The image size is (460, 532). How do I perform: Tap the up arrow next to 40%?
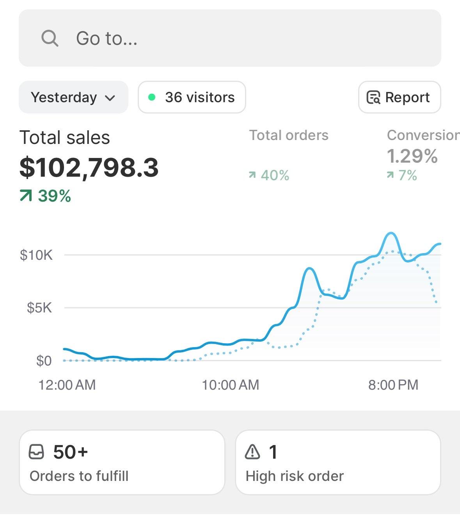click(x=252, y=176)
